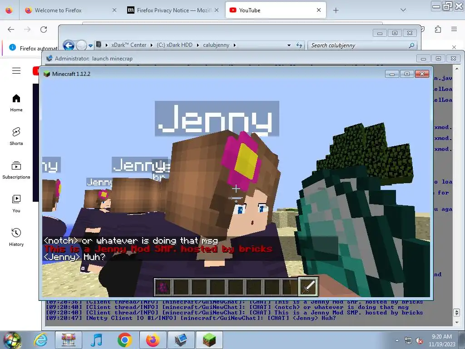Viewport: 465px width, 349px height.
Task: Reload the page in Firefox
Action: coord(44,29)
